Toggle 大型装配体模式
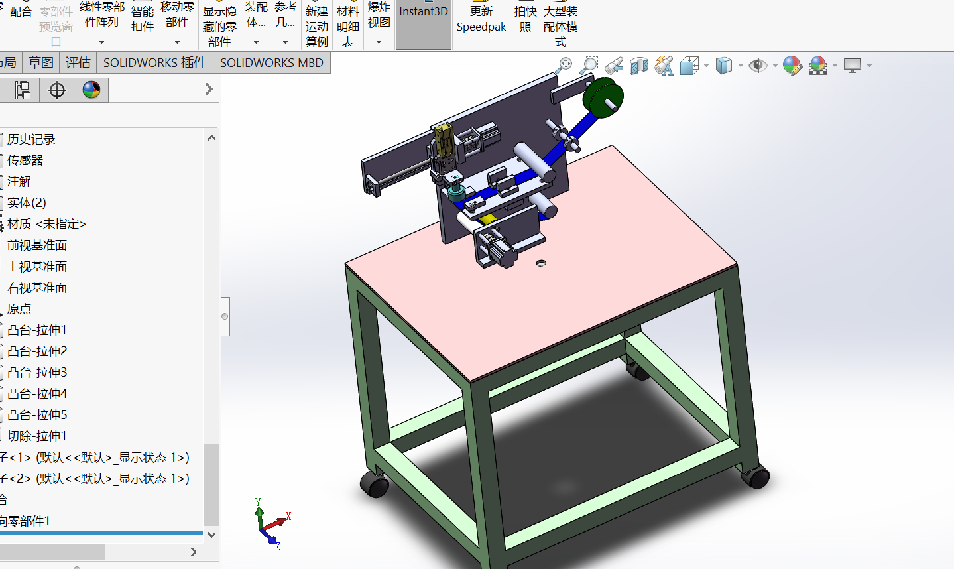The height and width of the screenshot is (569, 954). pyautogui.click(x=561, y=25)
